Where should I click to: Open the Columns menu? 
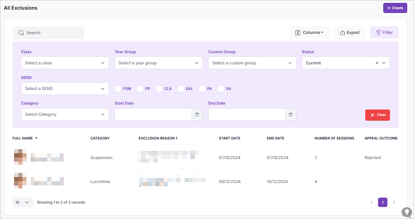[x=309, y=33]
